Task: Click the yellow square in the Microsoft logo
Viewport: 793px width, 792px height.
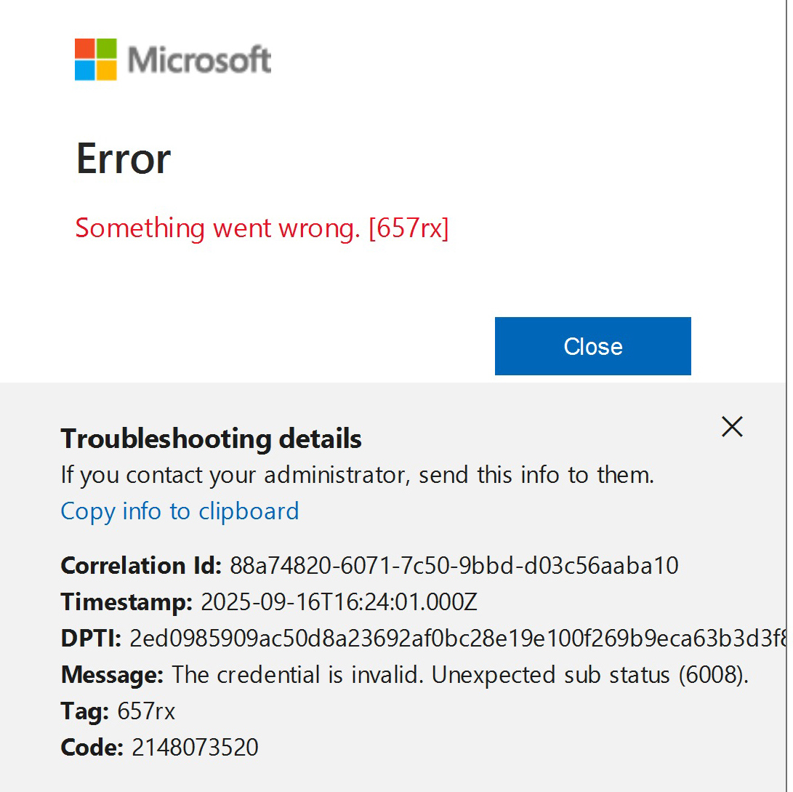Action: (105, 70)
